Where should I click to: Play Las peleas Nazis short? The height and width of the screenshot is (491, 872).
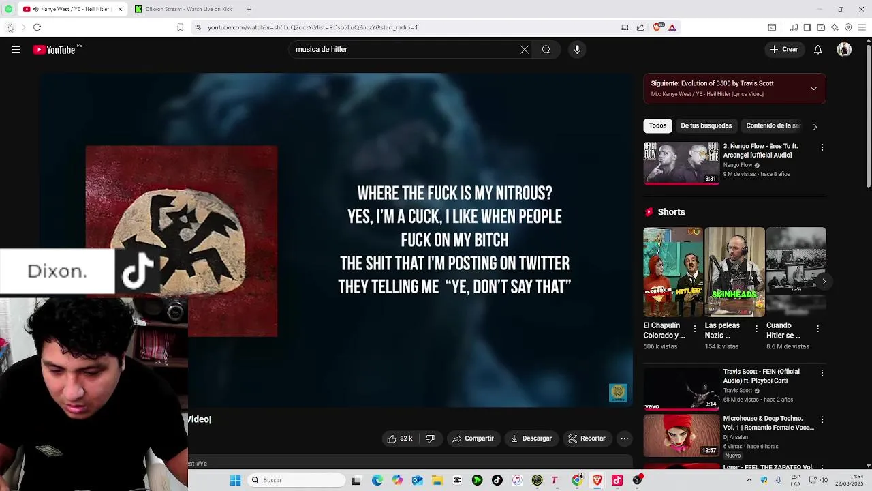click(x=734, y=271)
